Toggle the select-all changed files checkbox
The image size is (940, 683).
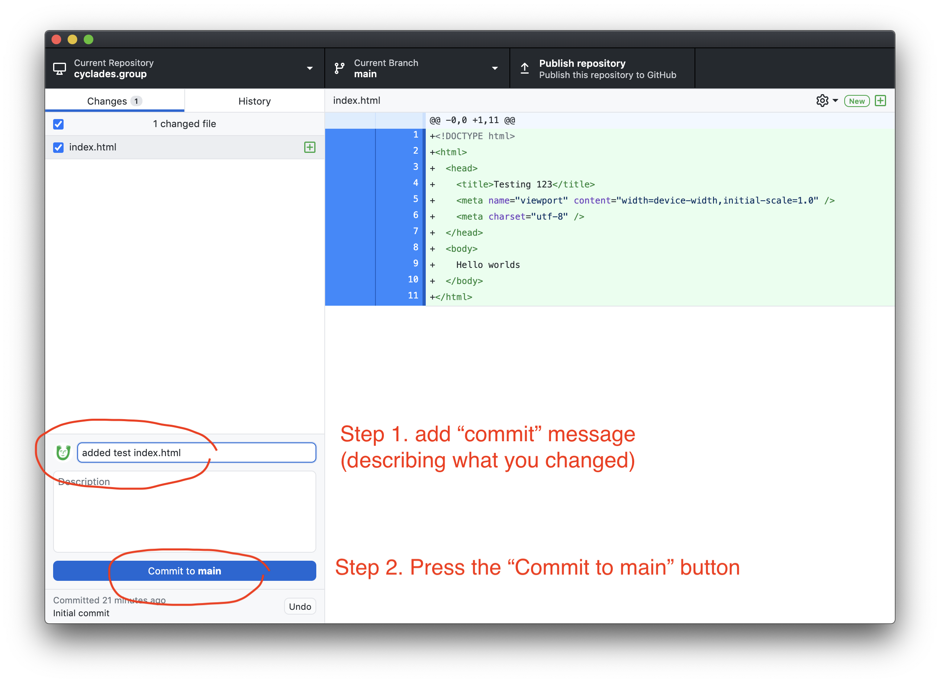pos(58,124)
